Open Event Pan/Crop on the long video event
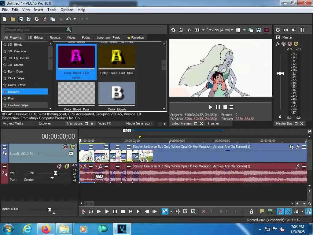 point(292,147)
